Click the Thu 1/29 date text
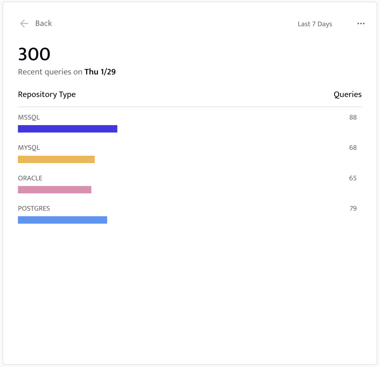 (x=100, y=72)
